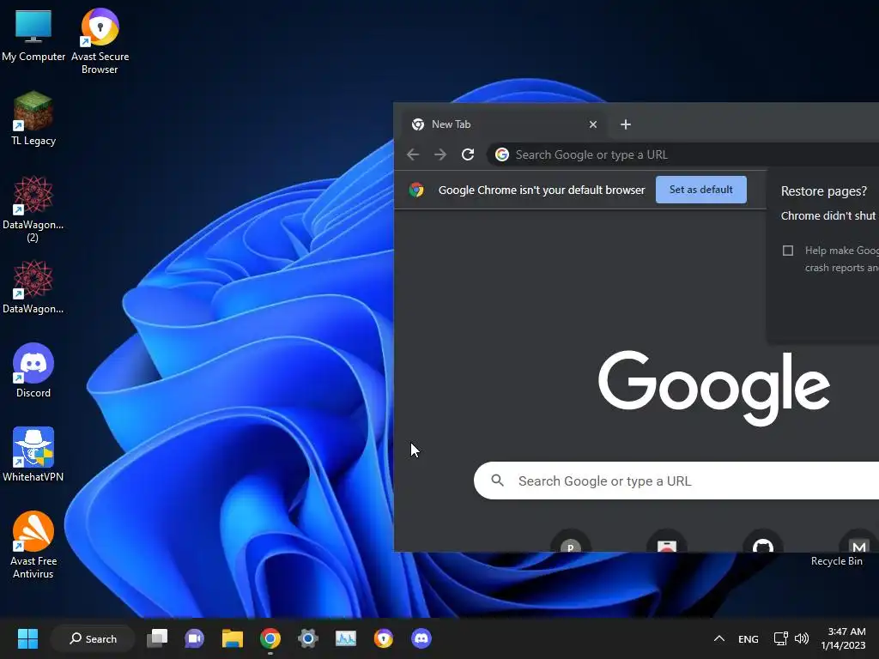Click Set as default button

(x=700, y=190)
